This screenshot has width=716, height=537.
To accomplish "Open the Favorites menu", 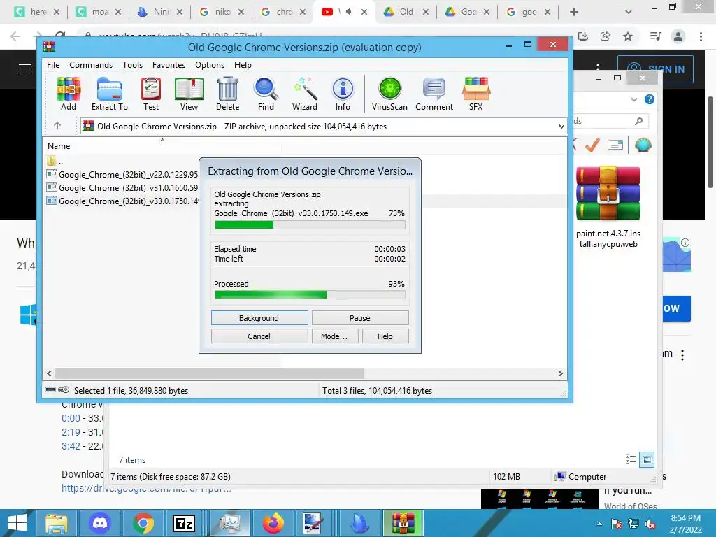I will pos(169,65).
